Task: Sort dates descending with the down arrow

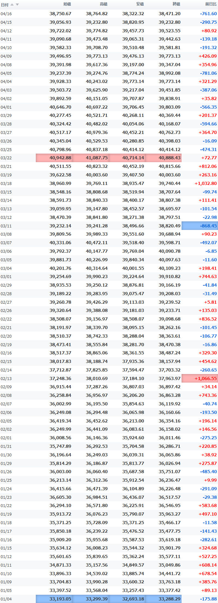Action: 17,4
